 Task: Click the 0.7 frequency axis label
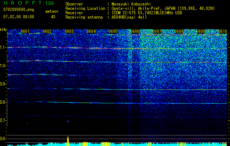tap(3, 120)
